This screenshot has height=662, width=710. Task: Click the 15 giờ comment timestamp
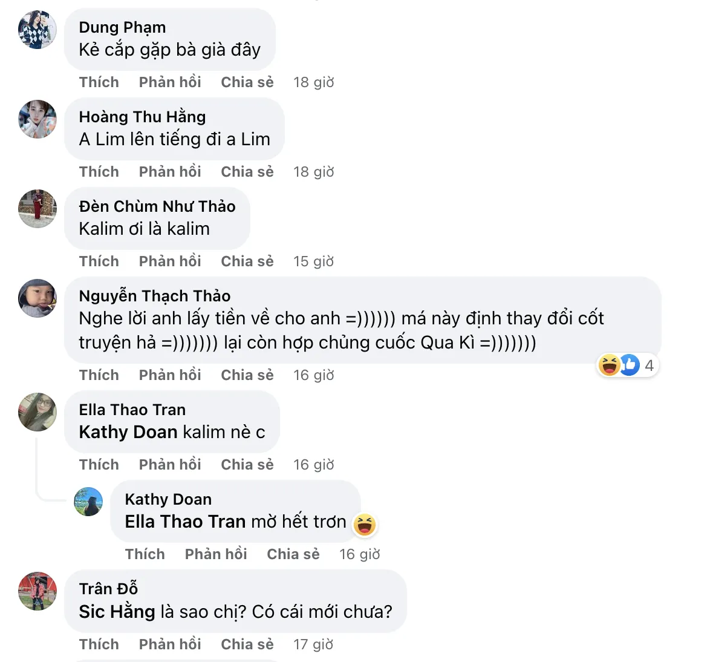click(x=313, y=261)
